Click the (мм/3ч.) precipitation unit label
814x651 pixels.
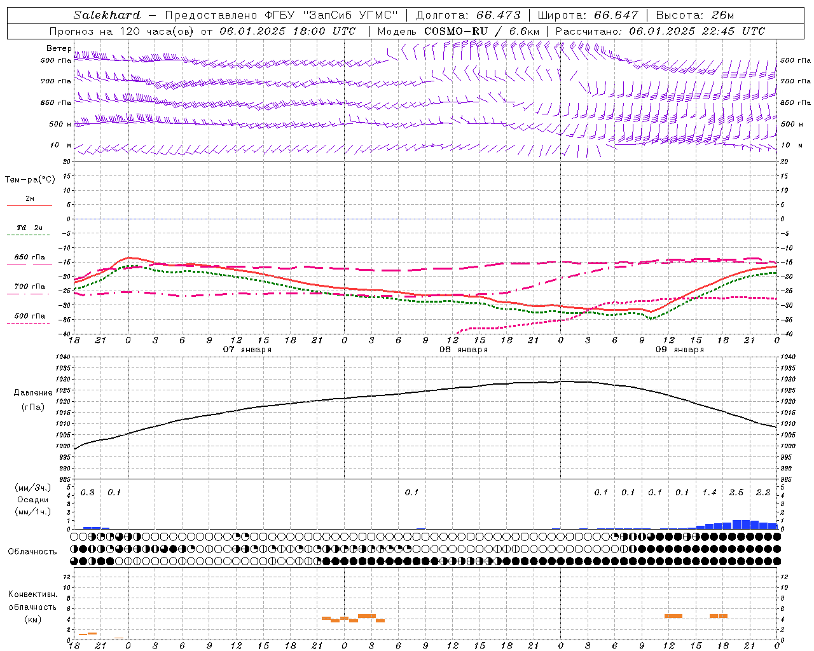click(33, 488)
